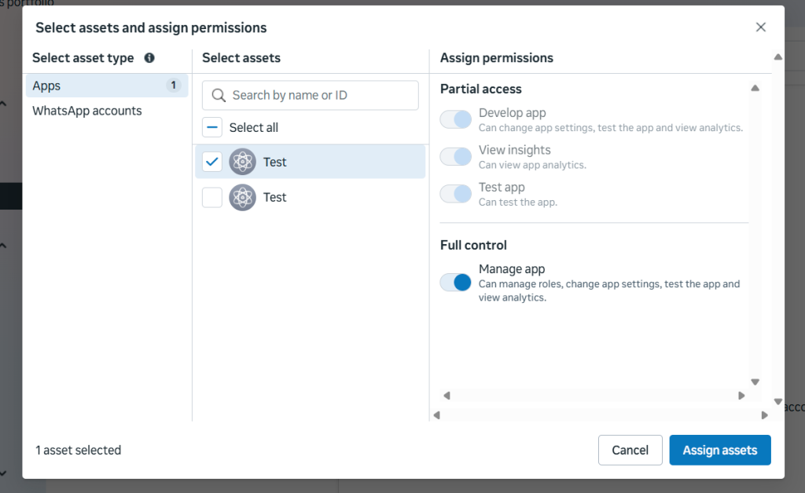Enable the View insights toggle

pyautogui.click(x=455, y=156)
